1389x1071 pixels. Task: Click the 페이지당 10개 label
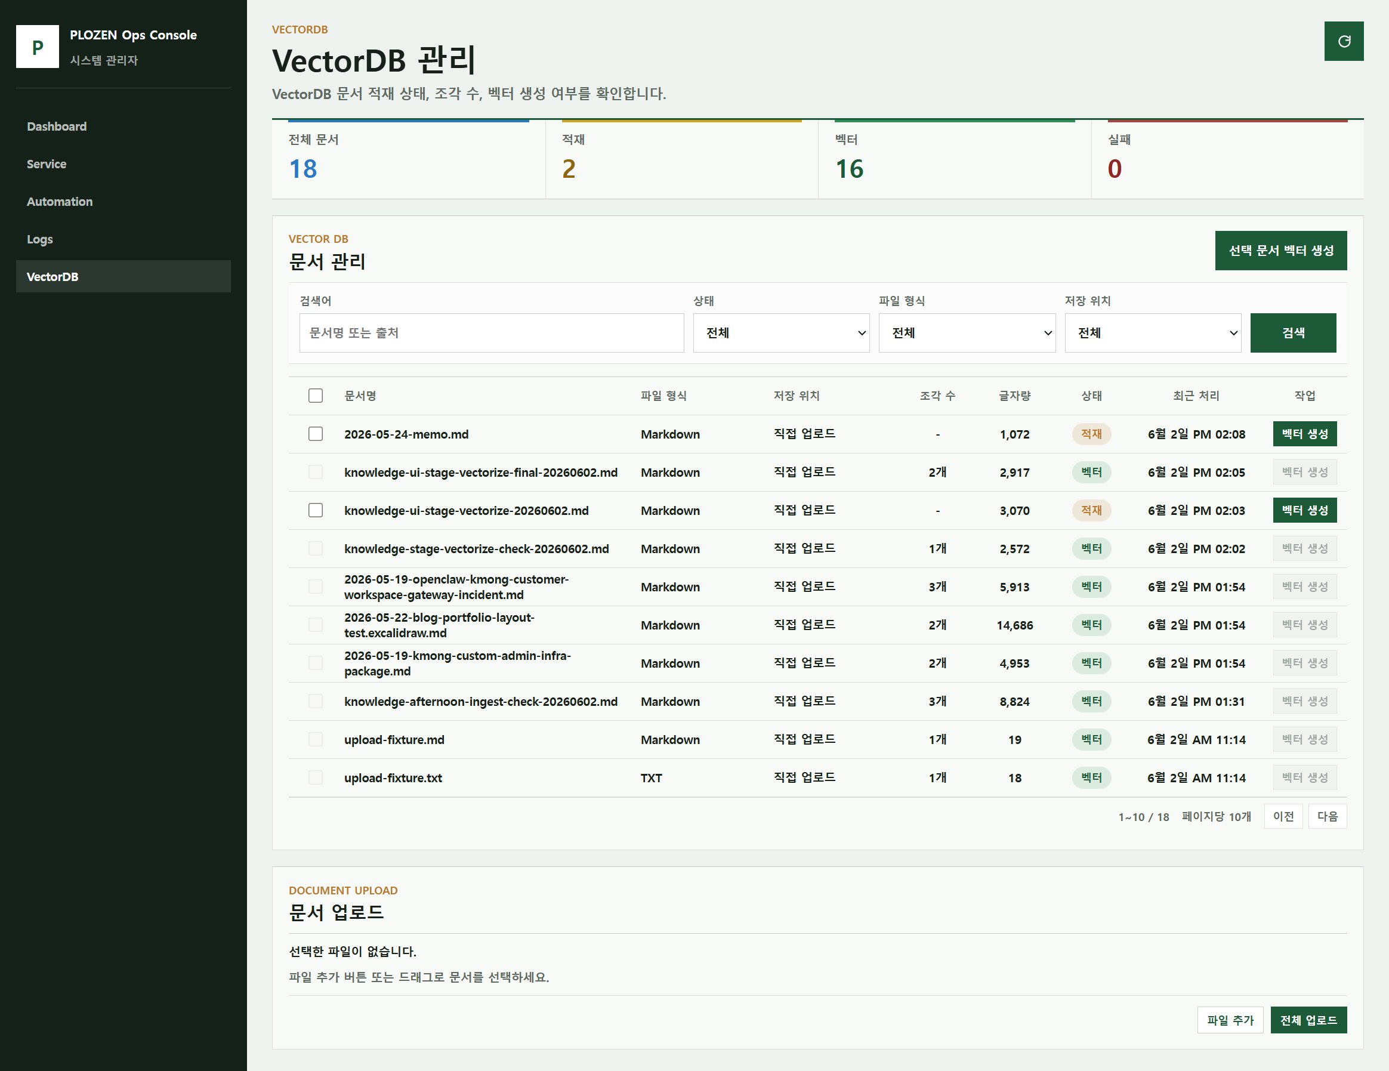point(1215,817)
